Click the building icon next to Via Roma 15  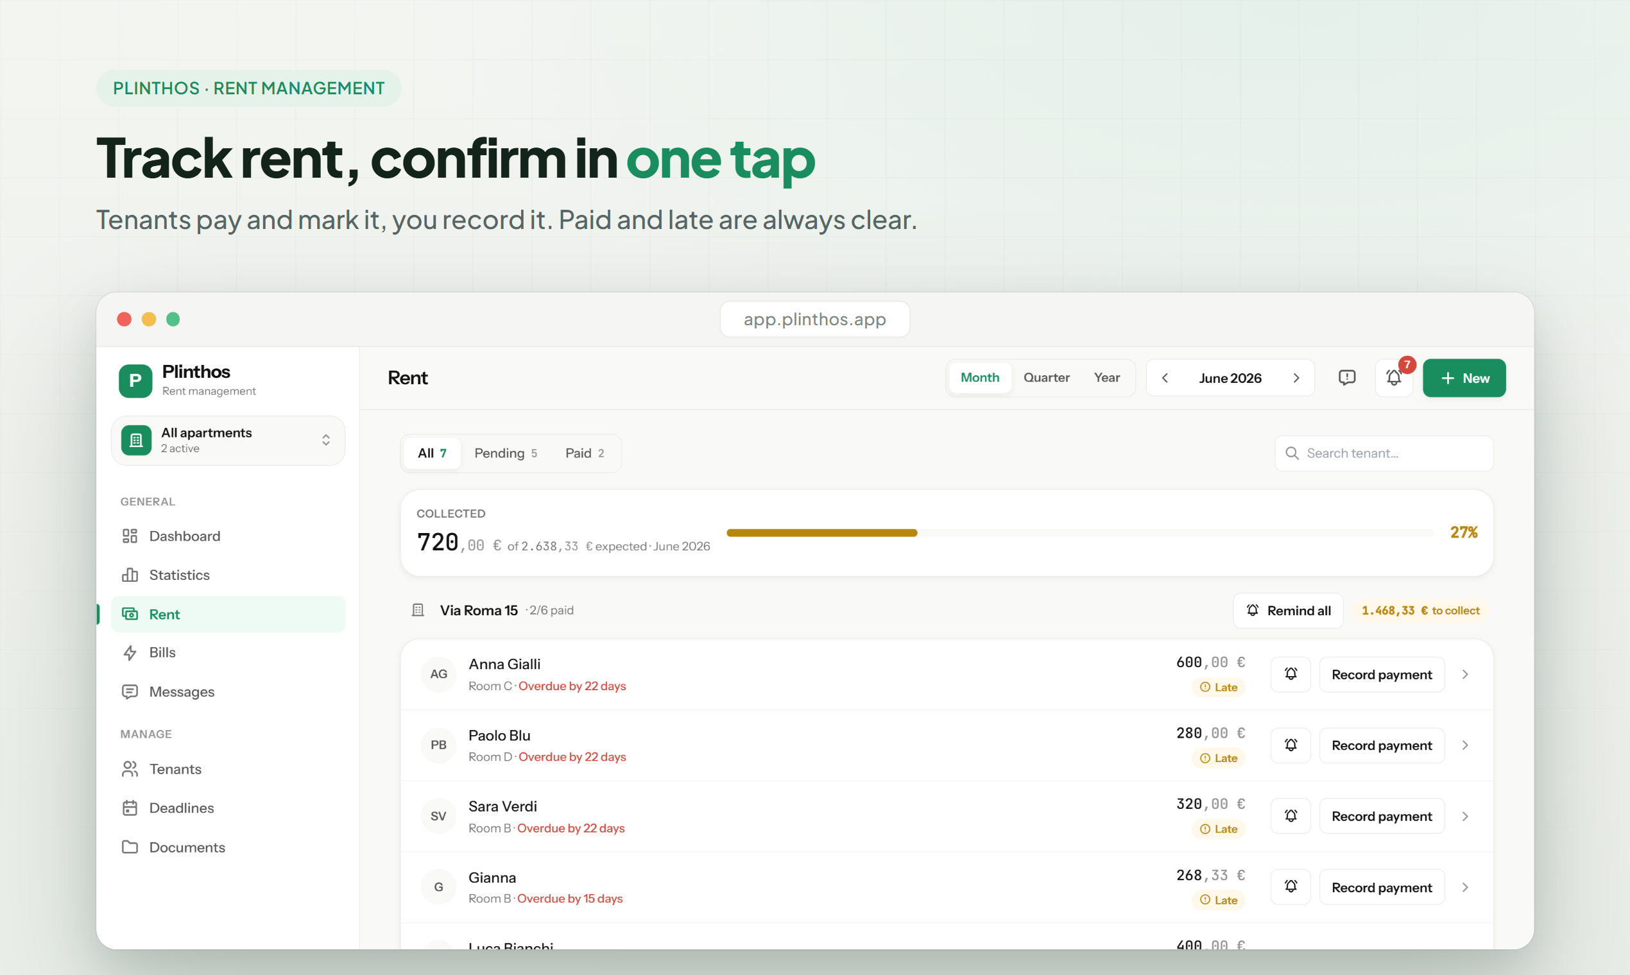[x=418, y=611]
